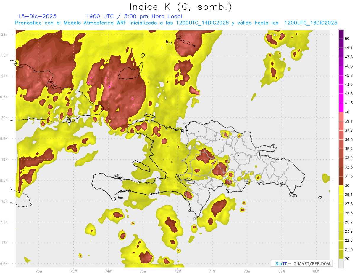Click the latitude label "17N"

(x=4, y=243)
